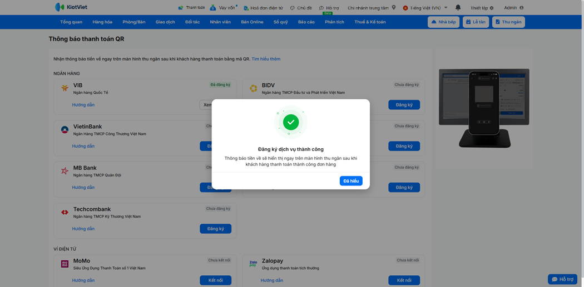Open the Thu ngân cashier screen

(x=508, y=22)
